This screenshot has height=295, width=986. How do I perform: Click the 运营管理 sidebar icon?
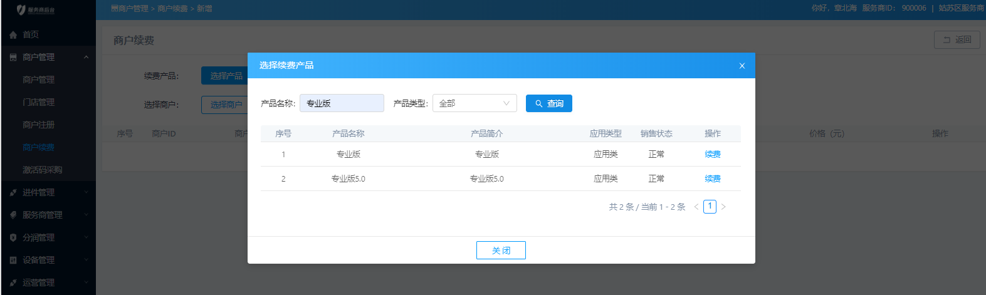(x=13, y=283)
